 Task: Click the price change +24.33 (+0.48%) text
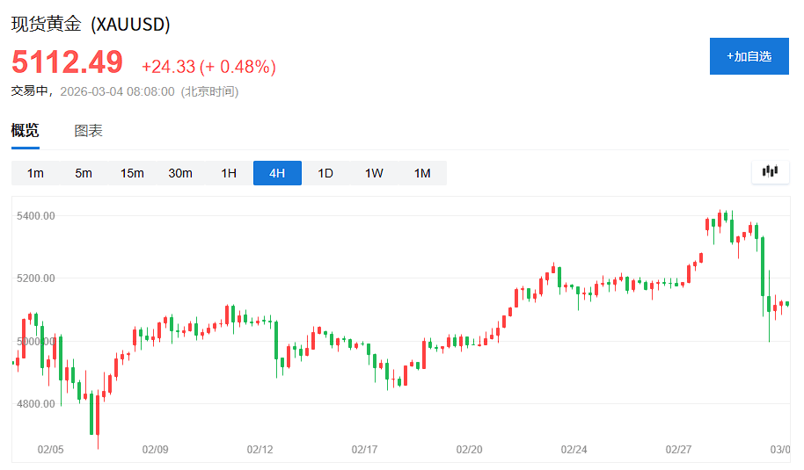pyautogui.click(x=208, y=67)
